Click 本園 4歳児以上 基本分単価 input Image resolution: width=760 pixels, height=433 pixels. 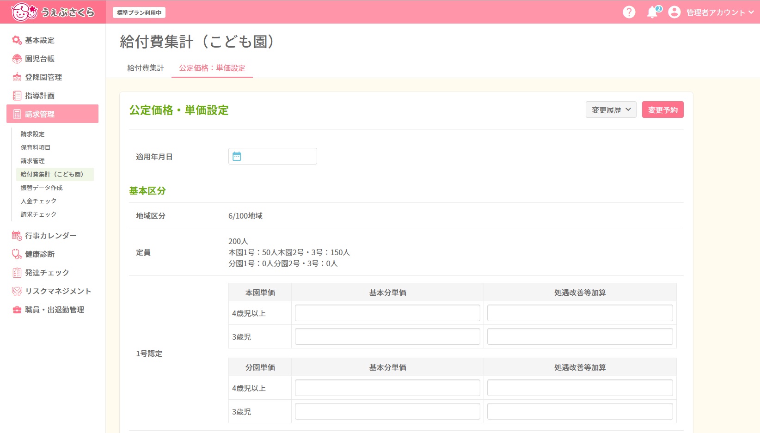pos(387,313)
